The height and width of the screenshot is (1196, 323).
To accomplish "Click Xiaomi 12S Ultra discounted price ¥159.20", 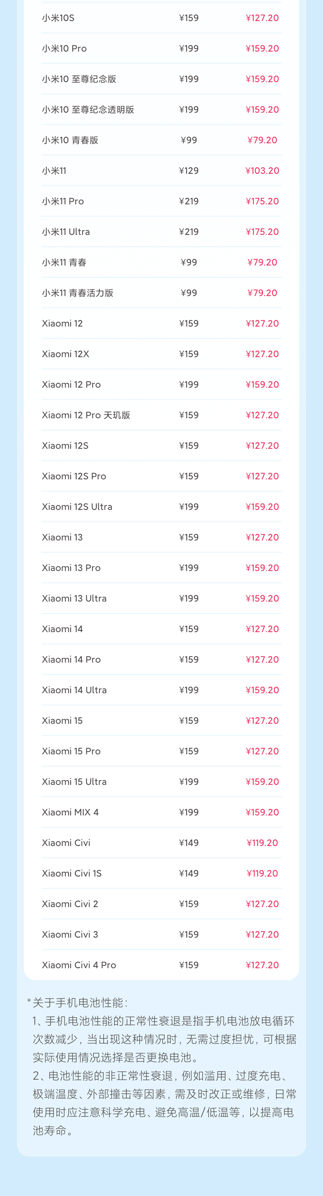I will click(262, 507).
